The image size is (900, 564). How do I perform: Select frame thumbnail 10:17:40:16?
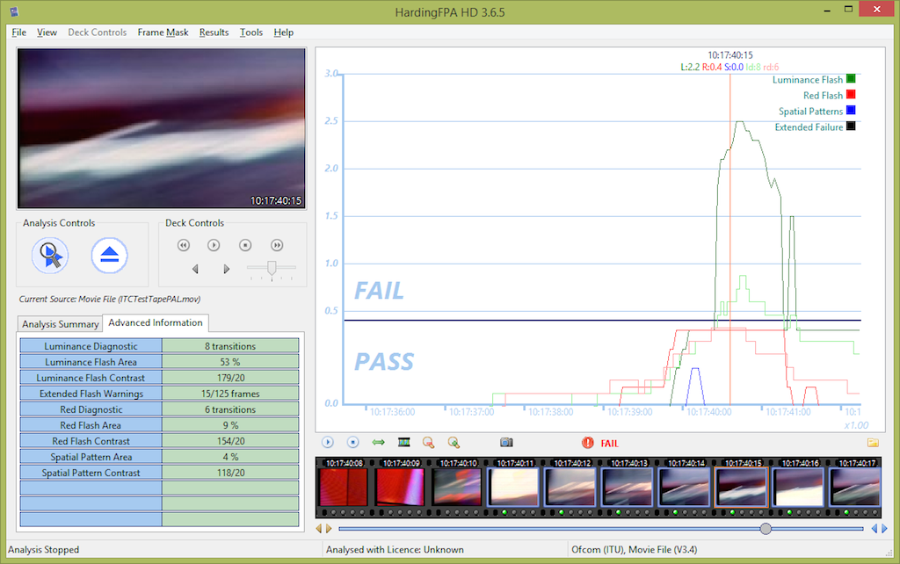point(798,487)
